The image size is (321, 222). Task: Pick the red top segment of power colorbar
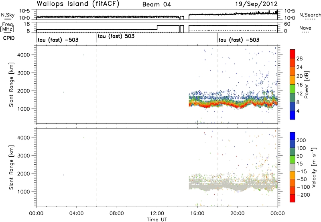(x=293, y=54)
